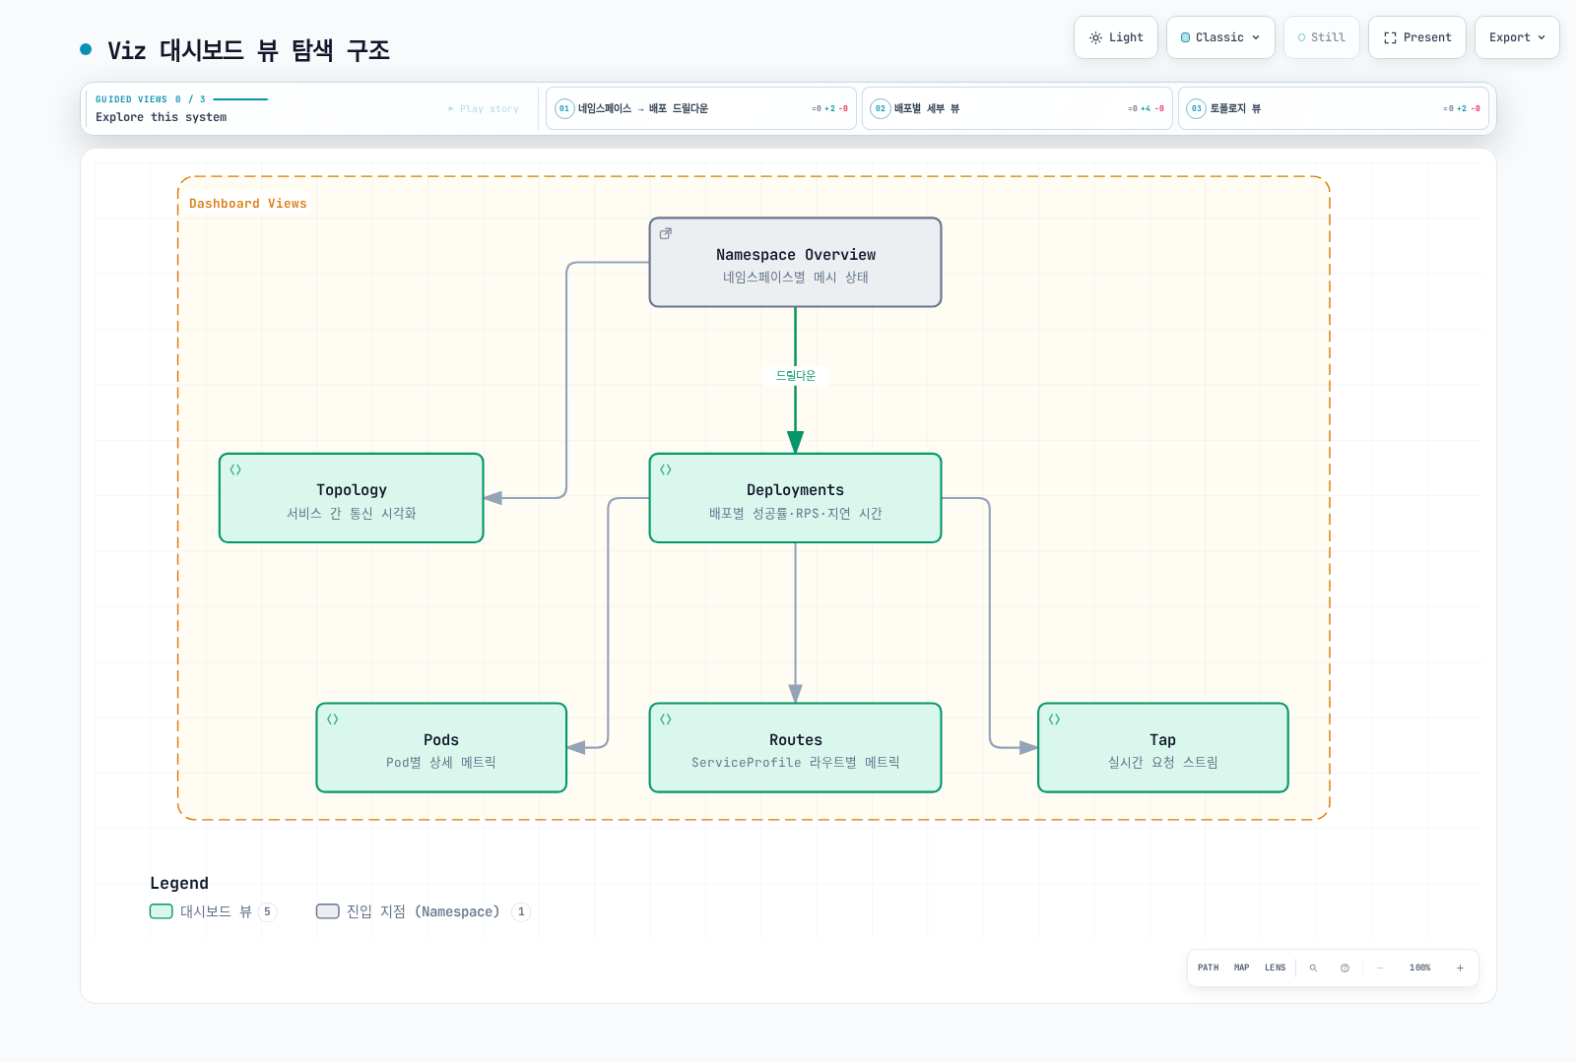This screenshot has width=1576, height=1063.
Task: Click the Legend heading
Action: (179, 883)
